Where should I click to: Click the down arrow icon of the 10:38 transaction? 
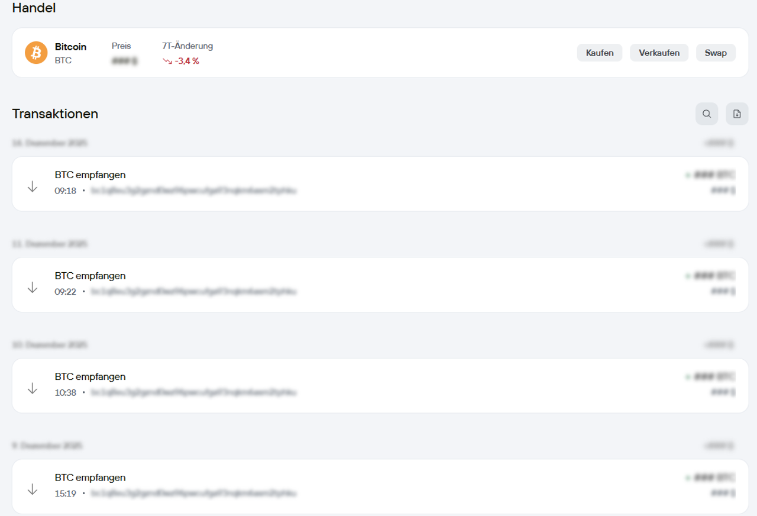point(33,388)
